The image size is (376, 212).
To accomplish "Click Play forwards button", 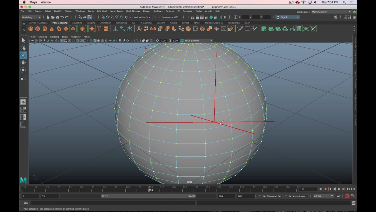I will click(x=339, y=189).
